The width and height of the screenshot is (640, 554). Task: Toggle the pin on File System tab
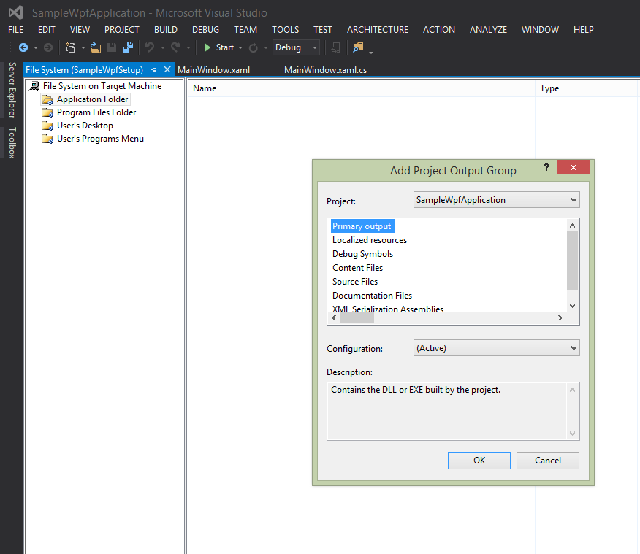tap(153, 69)
